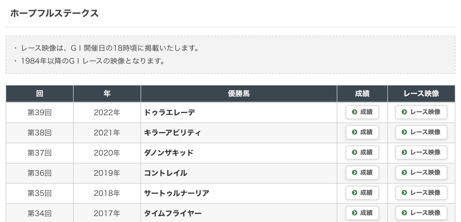Open レース映像 for the 2022 race
This screenshot has width=461, height=222.
tap(421, 112)
